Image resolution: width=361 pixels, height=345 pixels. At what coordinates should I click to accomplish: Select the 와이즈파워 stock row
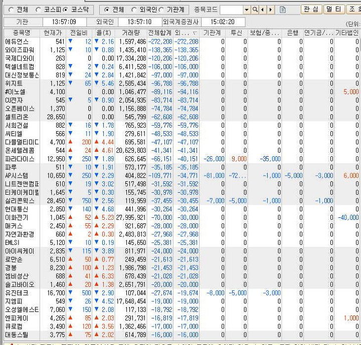click(182, 50)
